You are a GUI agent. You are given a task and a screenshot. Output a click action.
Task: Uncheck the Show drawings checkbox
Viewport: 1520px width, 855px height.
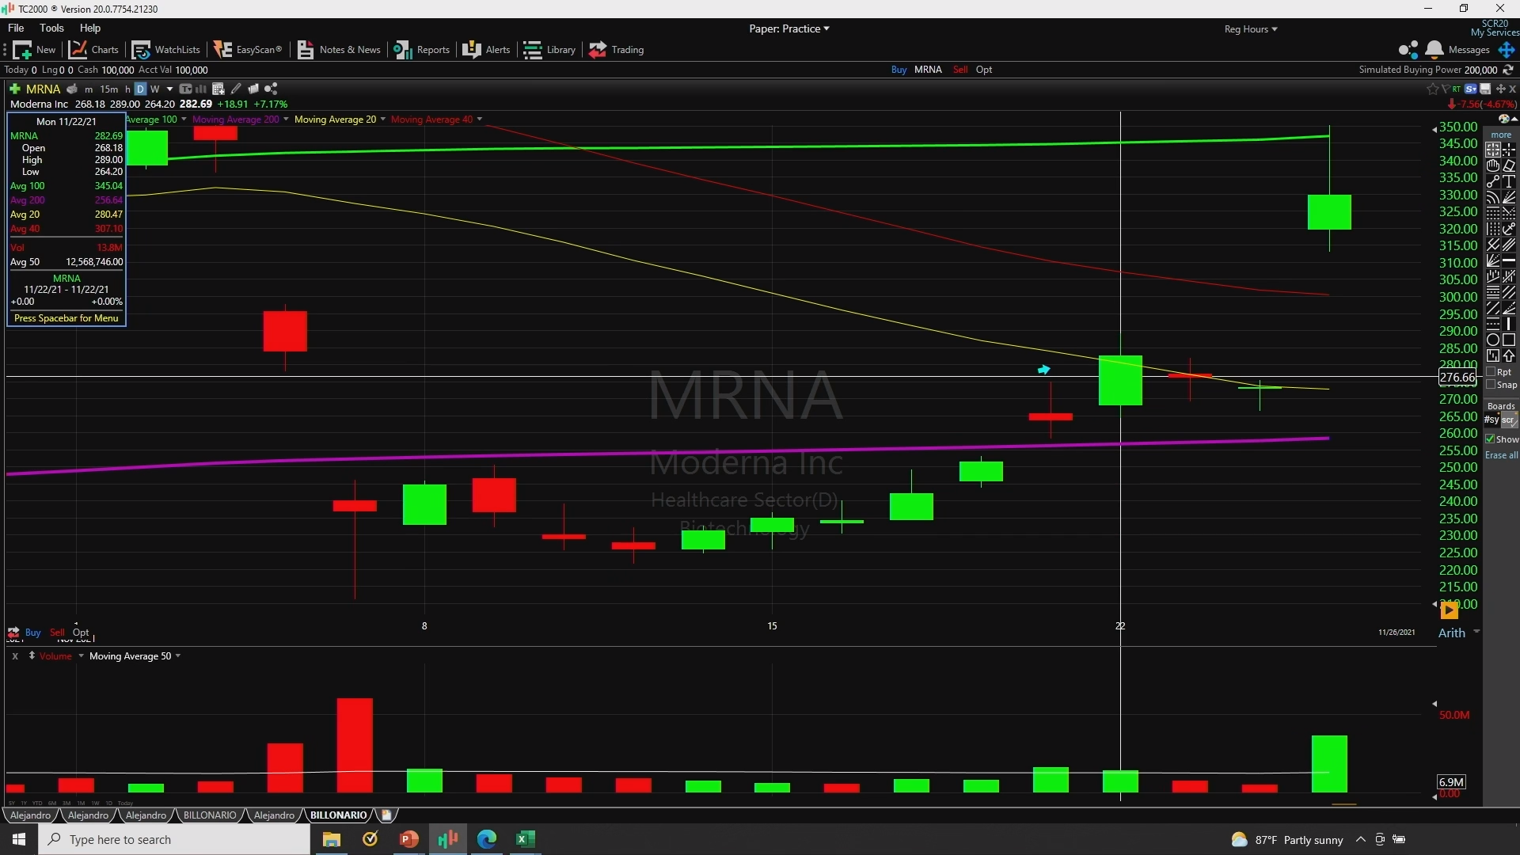[1491, 439]
